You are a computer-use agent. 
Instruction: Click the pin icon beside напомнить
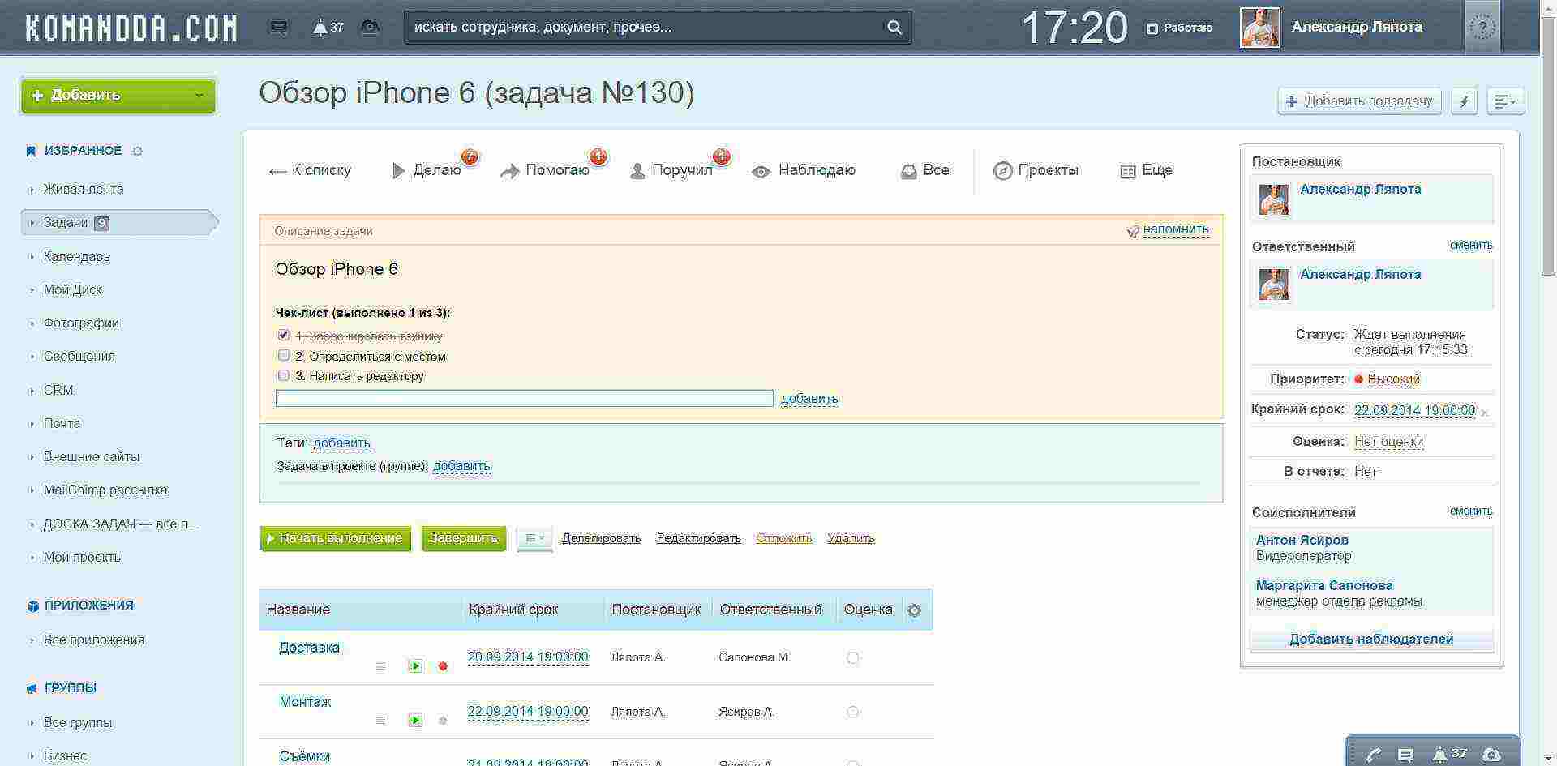[1133, 231]
